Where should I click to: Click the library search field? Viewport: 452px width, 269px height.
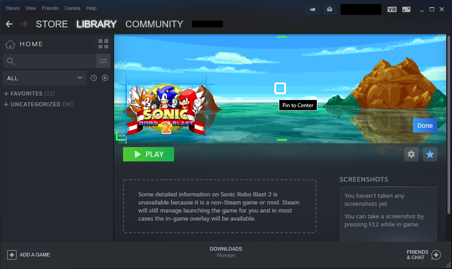[50, 61]
